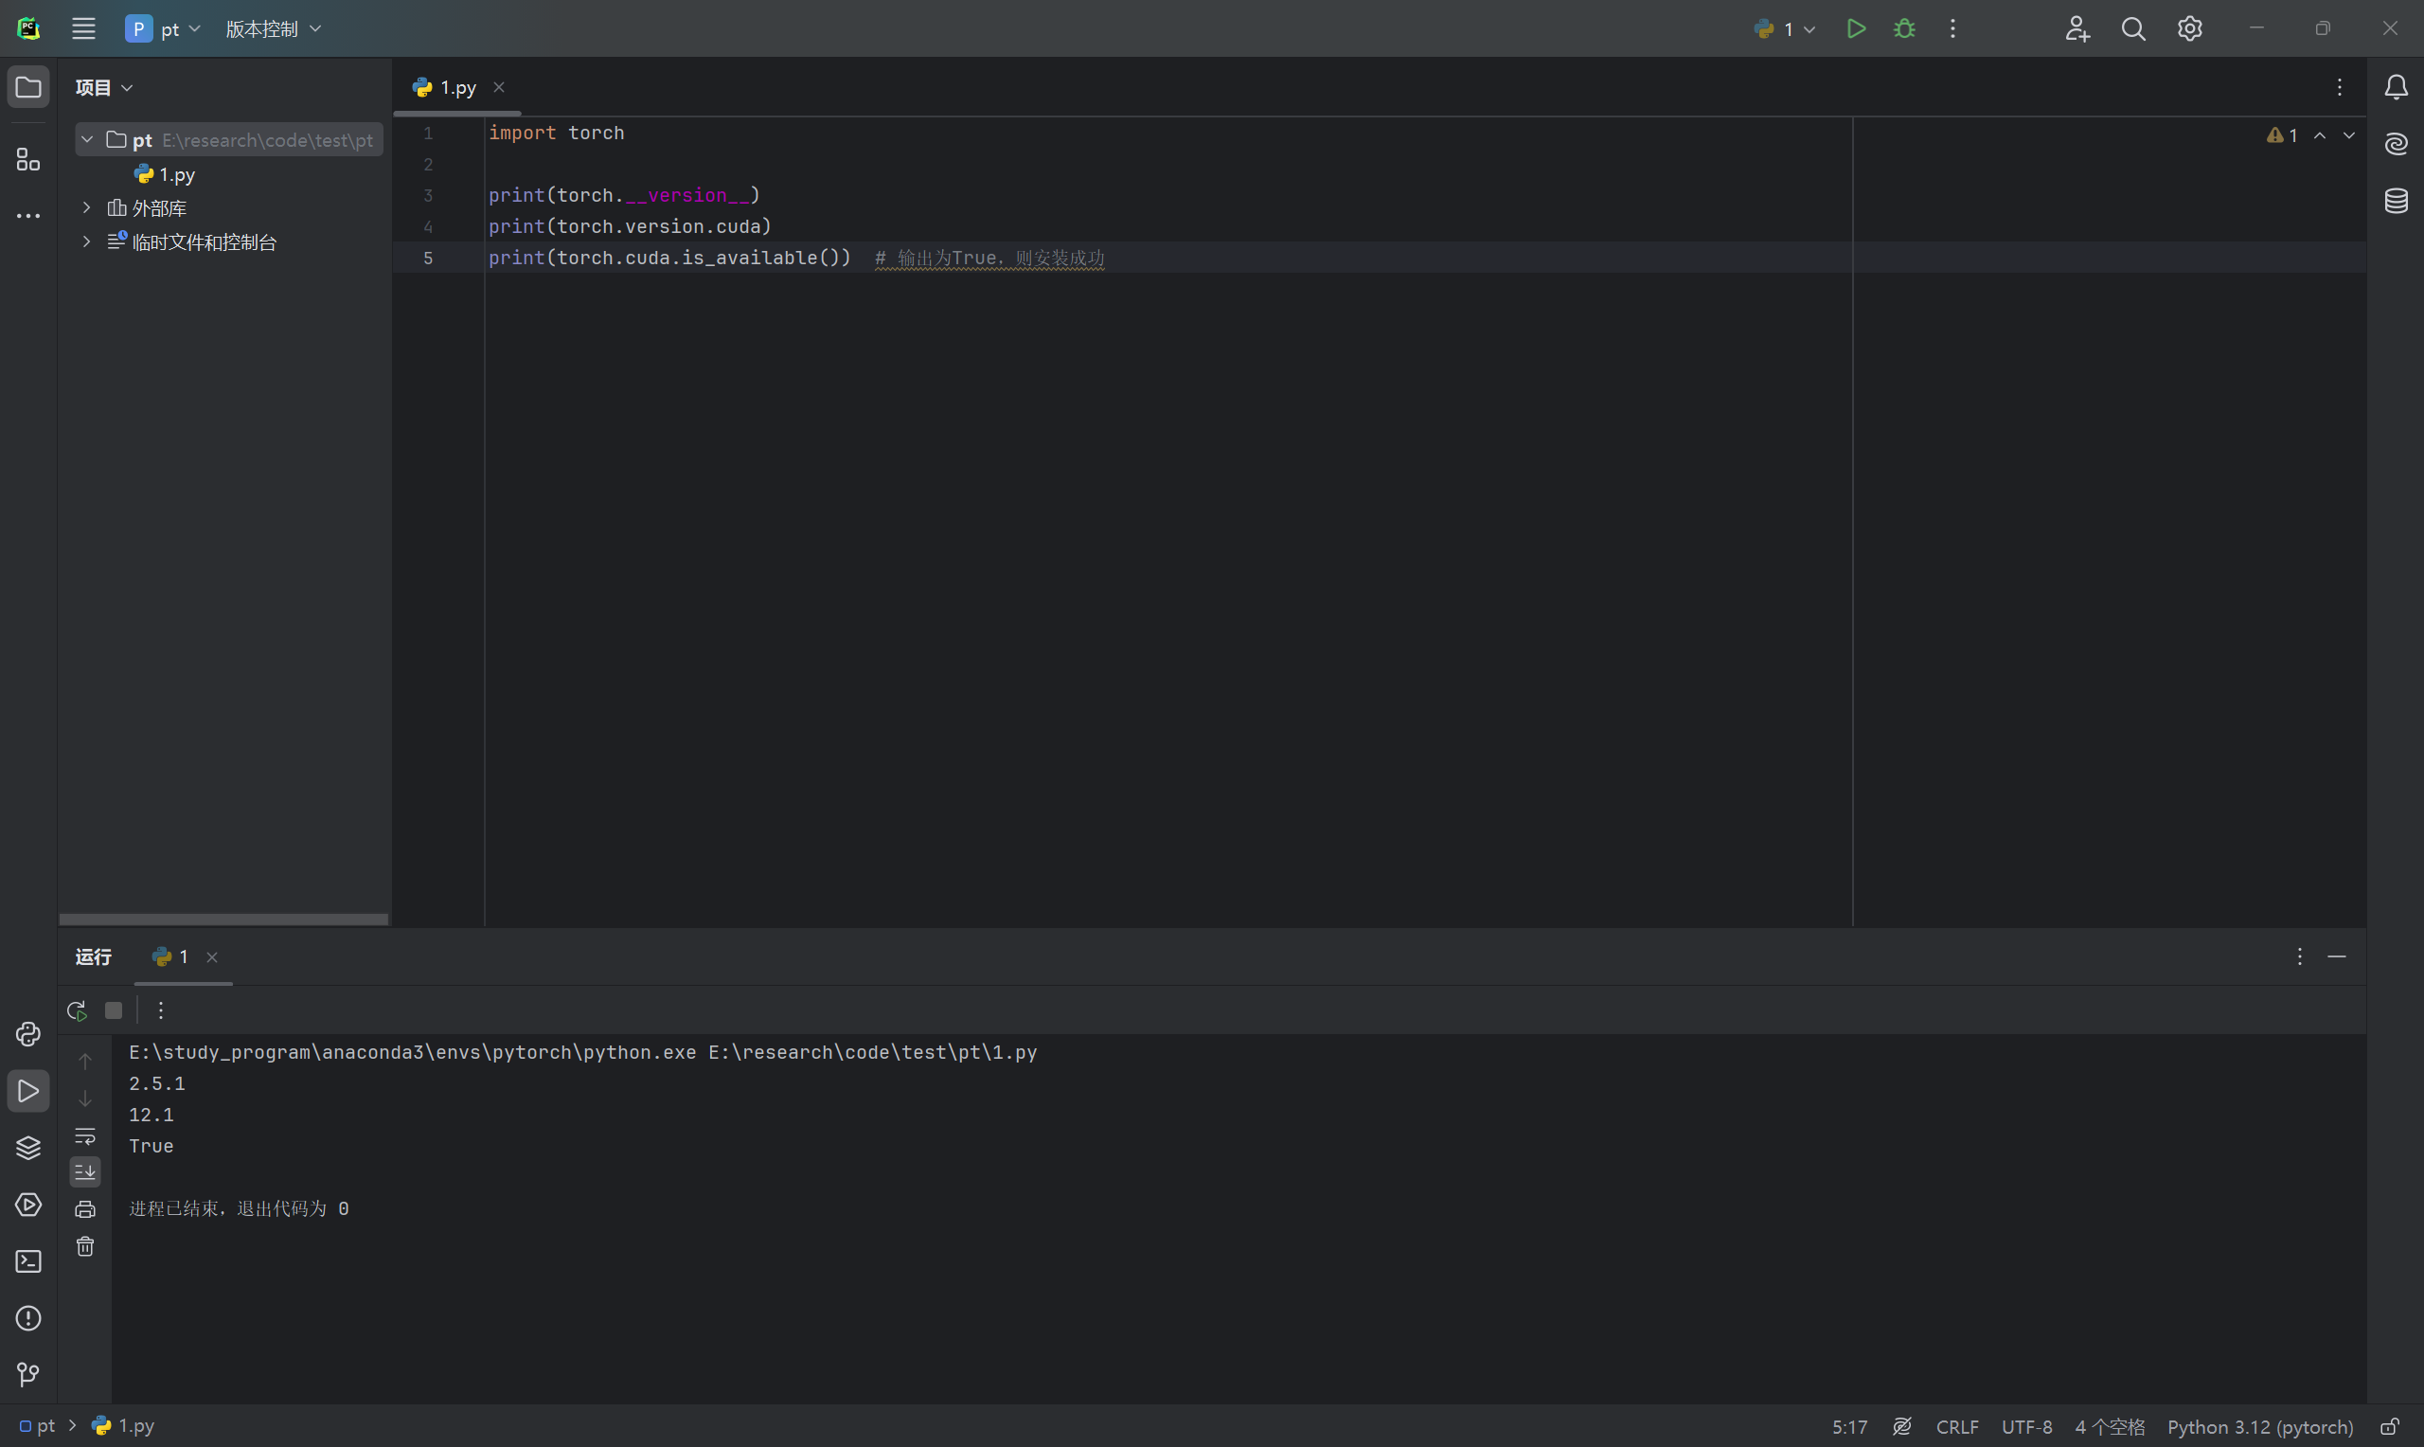The image size is (2424, 1447).
Task: Clear run console with trash icon
Action: click(x=85, y=1246)
